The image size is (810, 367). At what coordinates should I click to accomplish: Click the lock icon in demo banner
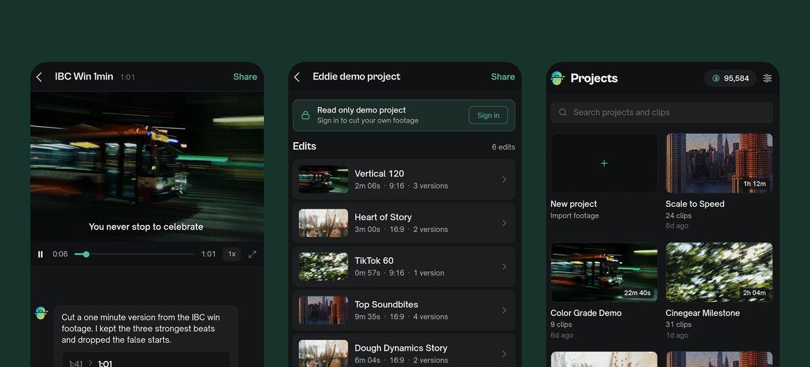coord(305,115)
